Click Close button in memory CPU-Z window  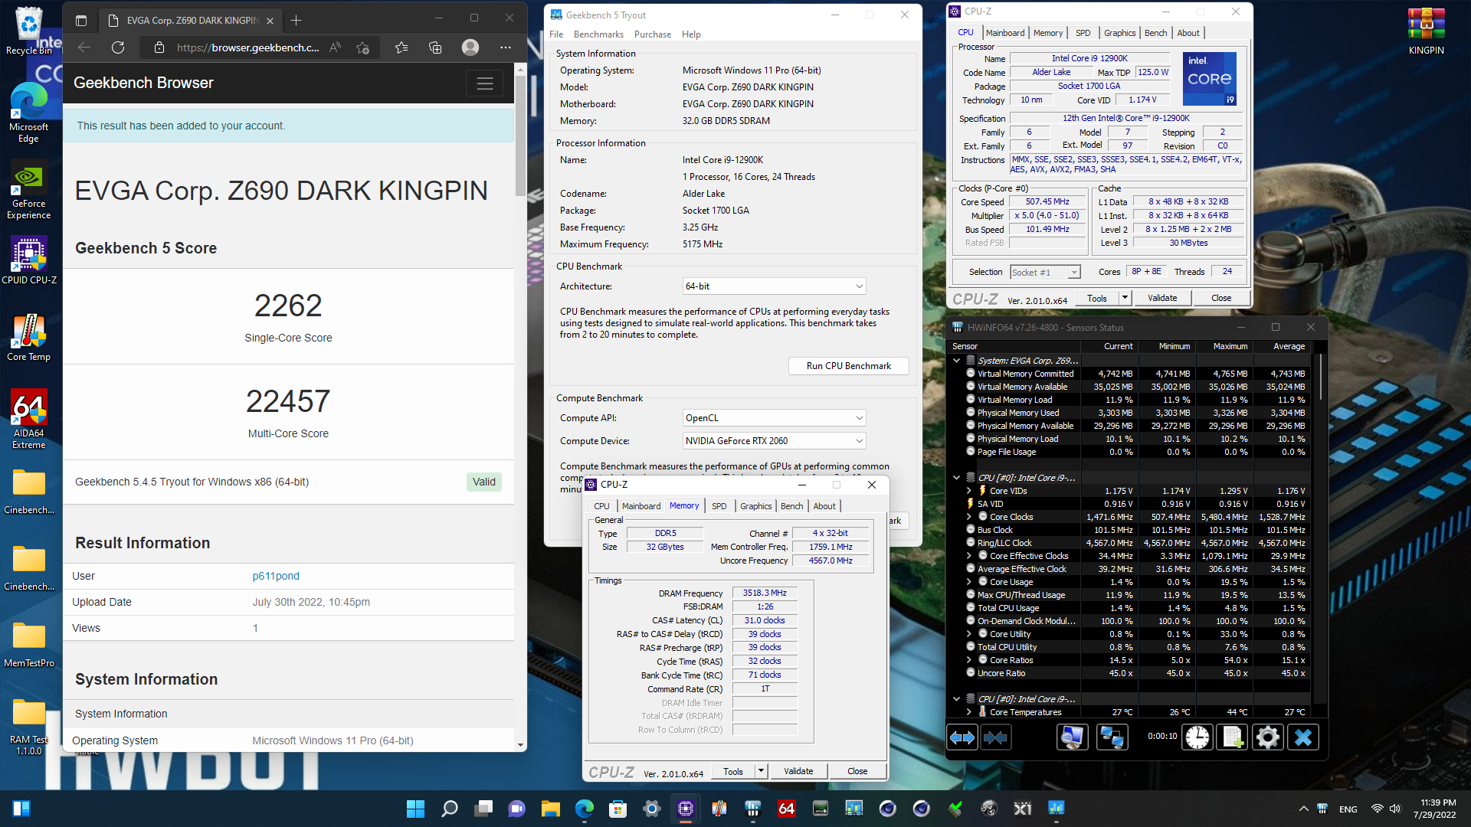coord(857,771)
